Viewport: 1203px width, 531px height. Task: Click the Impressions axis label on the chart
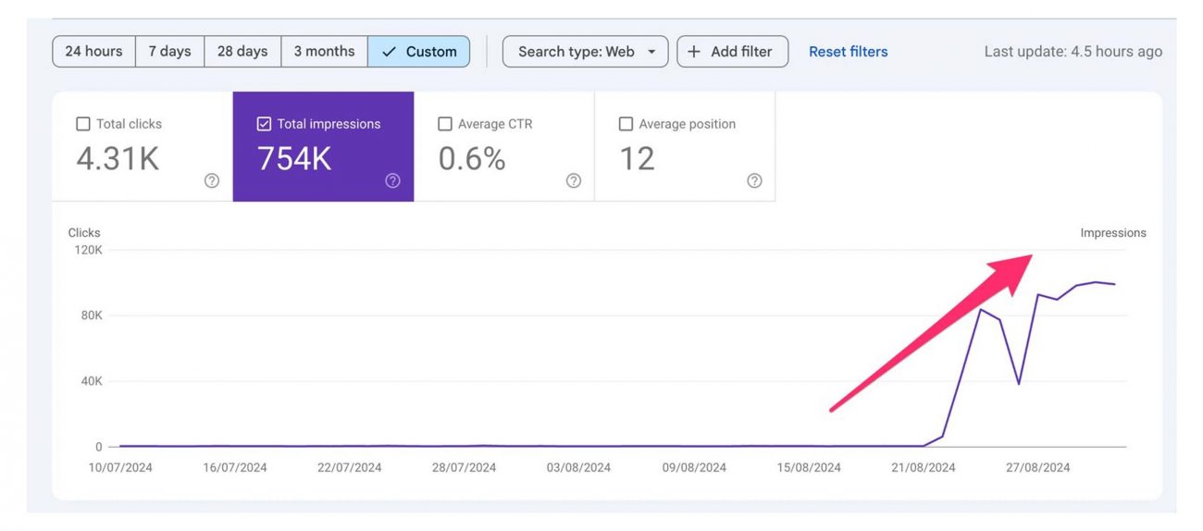point(1112,233)
